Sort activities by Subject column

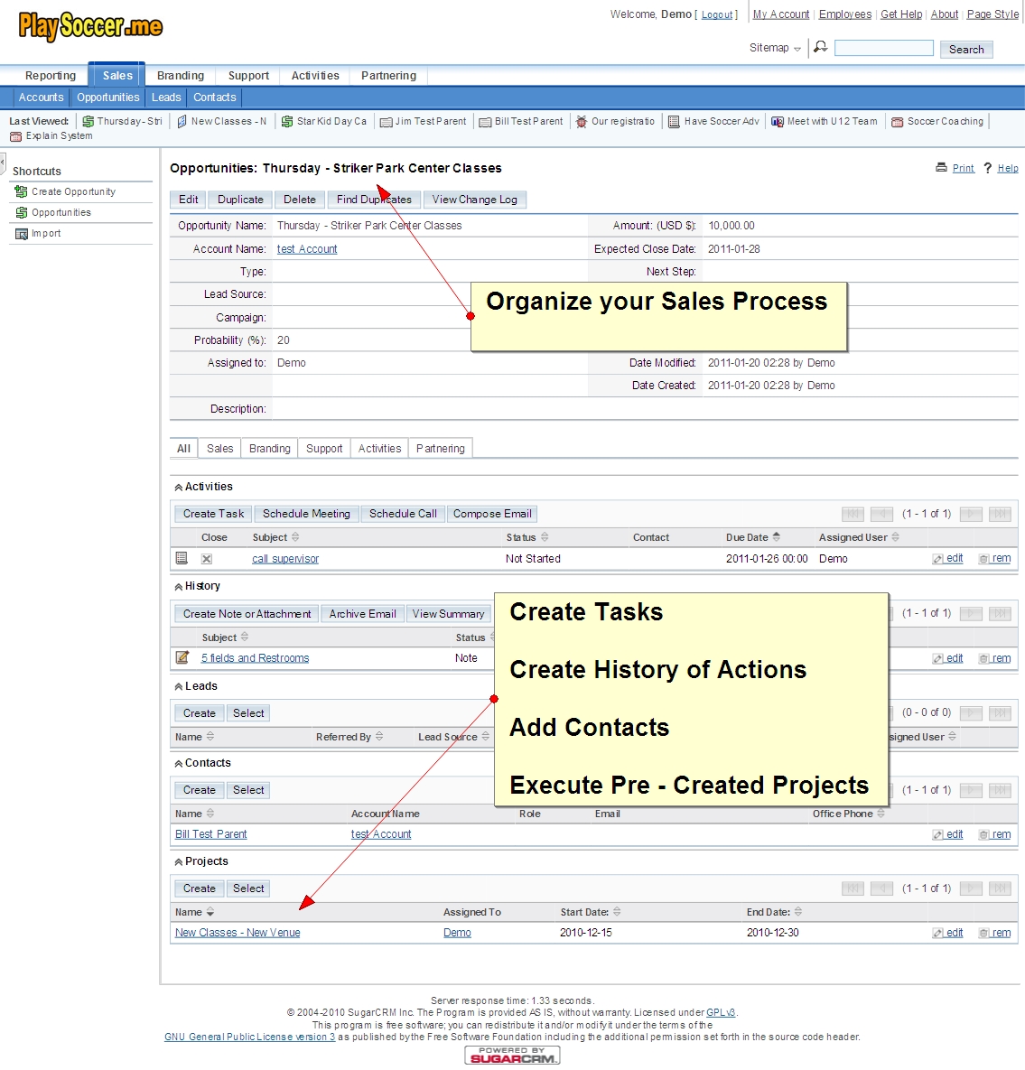(275, 538)
